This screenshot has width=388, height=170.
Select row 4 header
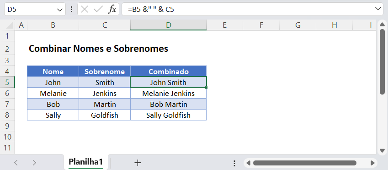point(7,71)
